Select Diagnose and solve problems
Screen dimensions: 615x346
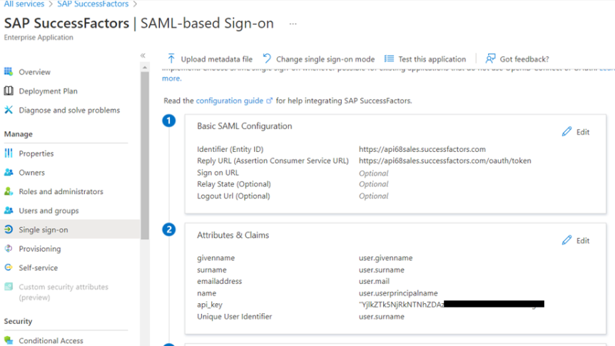69,111
